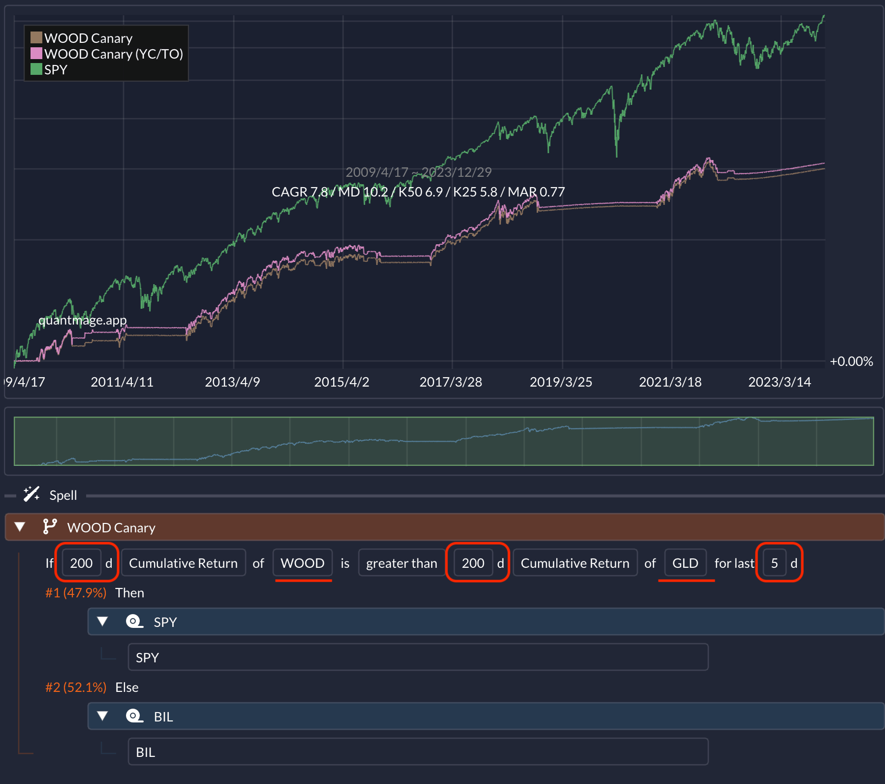Click the CAGR 7.8 stats text
Image resolution: width=885 pixels, height=784 pixels.
[418, 192]
